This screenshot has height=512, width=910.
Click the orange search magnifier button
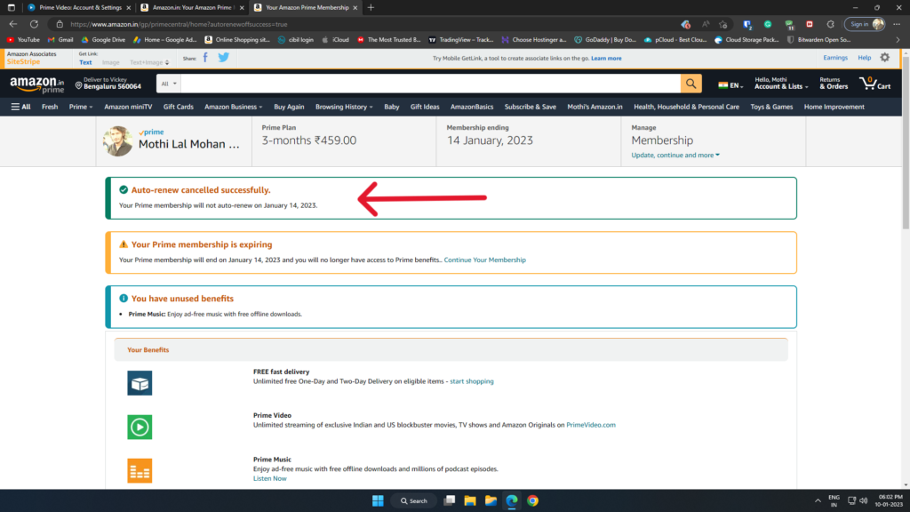tap(690, 84)
